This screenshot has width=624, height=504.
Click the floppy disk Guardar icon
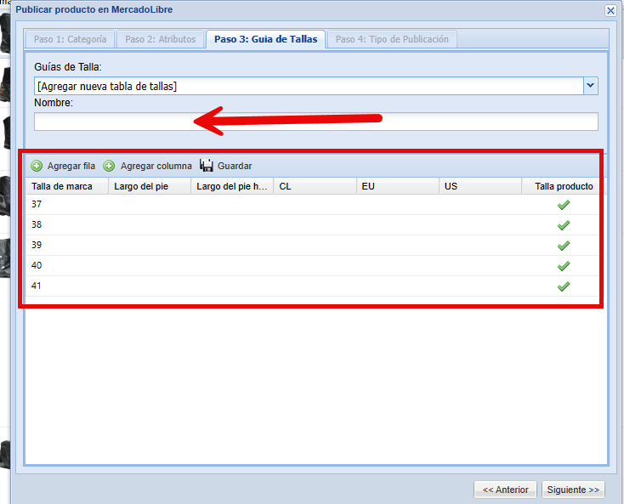(206, 166)
